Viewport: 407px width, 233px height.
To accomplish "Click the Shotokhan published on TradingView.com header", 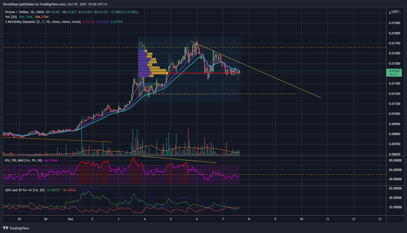I will (x=55, y=4).
